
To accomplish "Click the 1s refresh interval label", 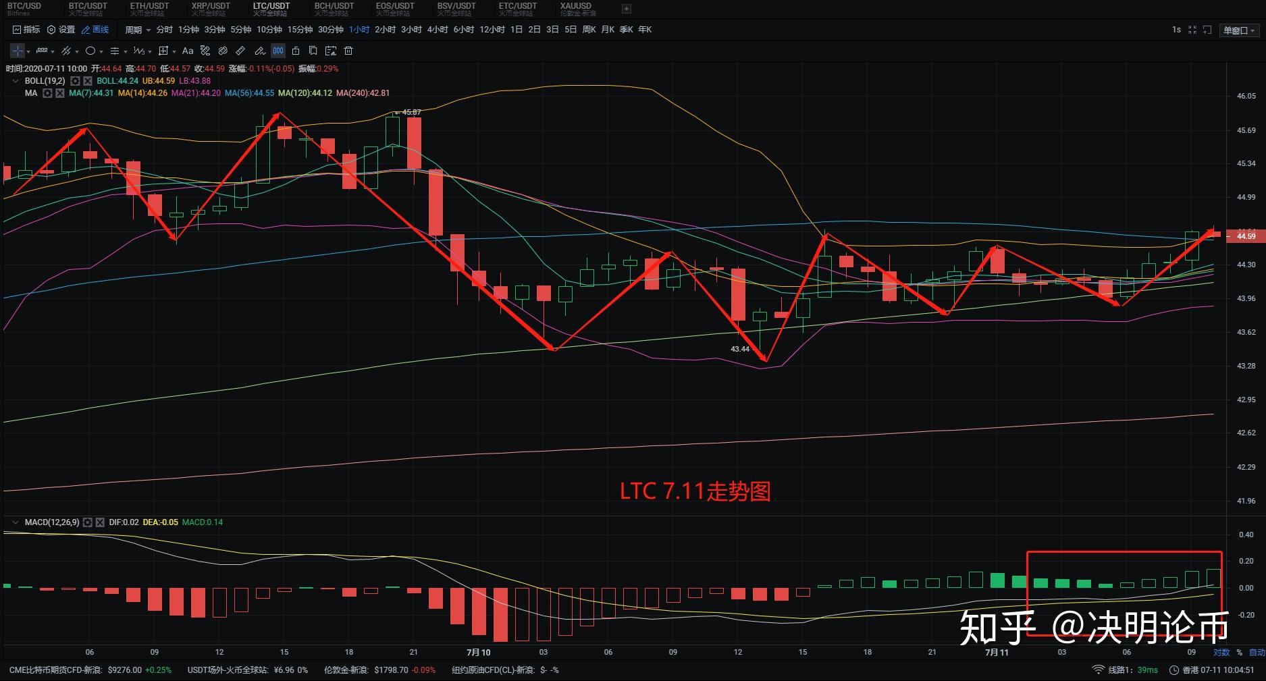I will tap(1176, 30).
